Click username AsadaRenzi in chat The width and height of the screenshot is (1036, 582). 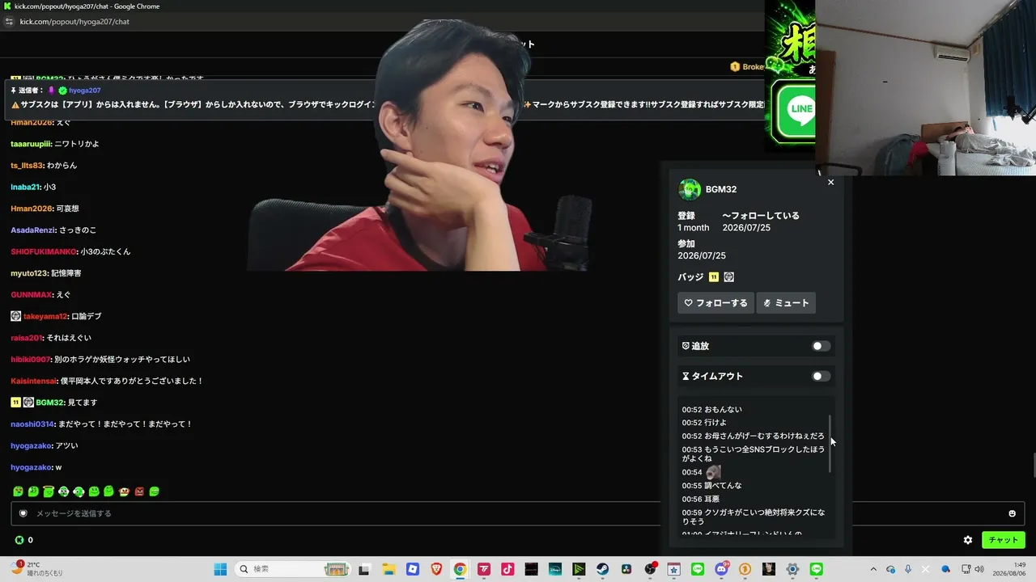pos(33,230)
